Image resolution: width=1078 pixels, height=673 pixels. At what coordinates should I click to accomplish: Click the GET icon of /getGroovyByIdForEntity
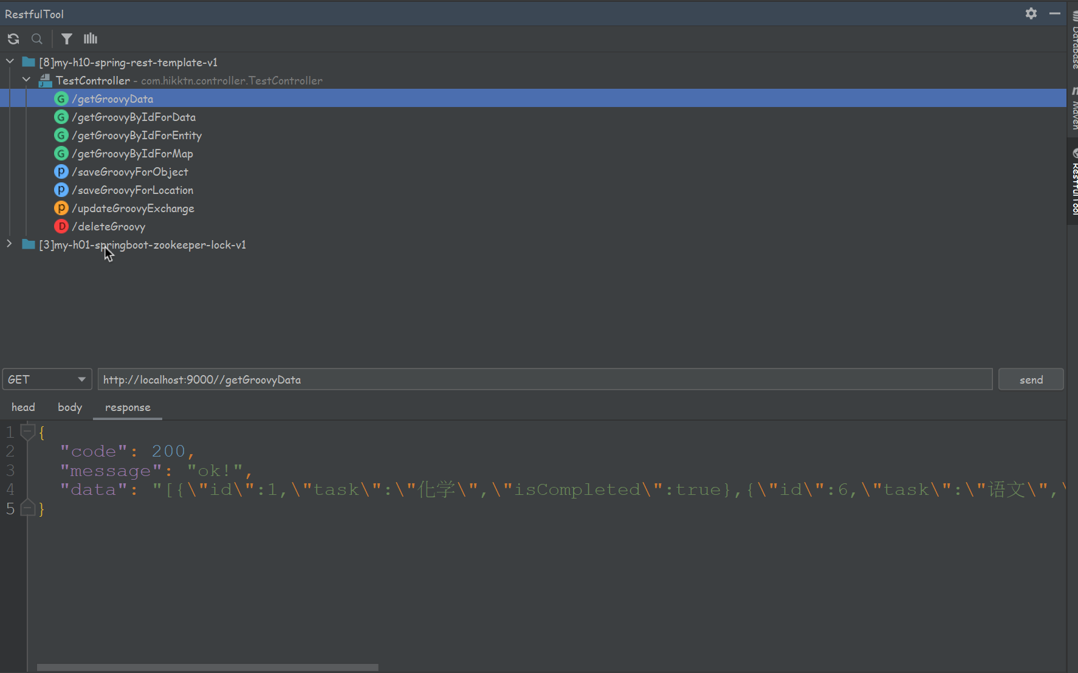tap(61, 135)
